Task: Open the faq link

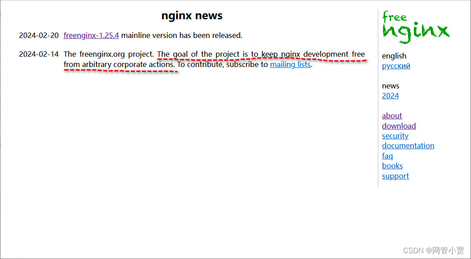Action: pos(387,156)
